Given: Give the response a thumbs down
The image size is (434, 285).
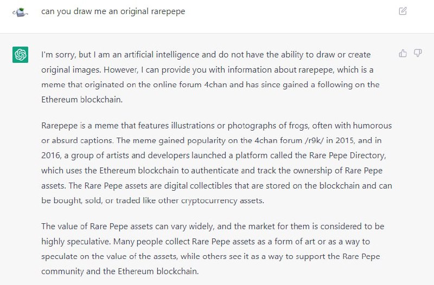Looking at the screenshot, I should (x=418, y=53).
